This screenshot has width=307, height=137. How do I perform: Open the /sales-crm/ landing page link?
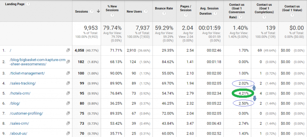[19, 123]
